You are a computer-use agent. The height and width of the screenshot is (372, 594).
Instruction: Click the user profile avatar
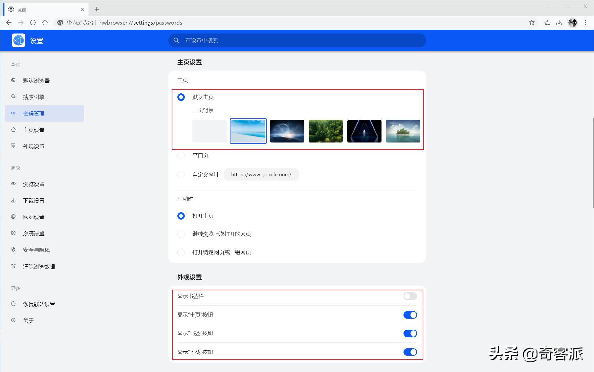coord(572,23)
